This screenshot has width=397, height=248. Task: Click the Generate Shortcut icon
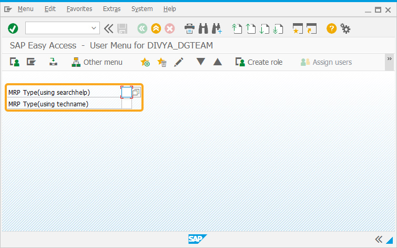point(311,28)
